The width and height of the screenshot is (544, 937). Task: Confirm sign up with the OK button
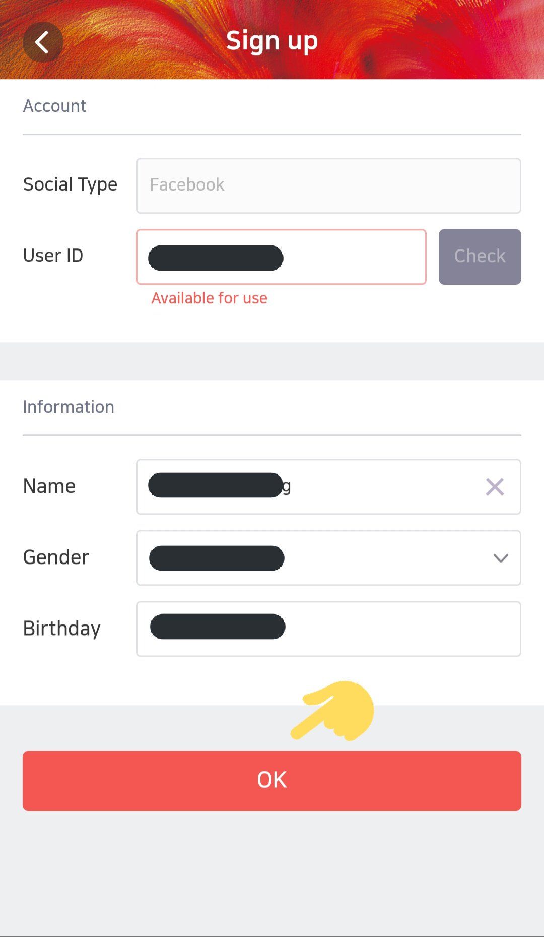(x=272, y=780)
